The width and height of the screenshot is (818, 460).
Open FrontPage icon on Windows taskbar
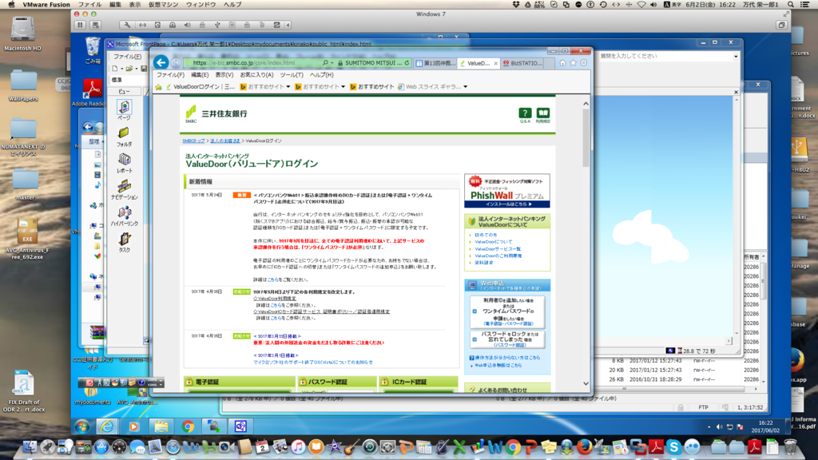tap(240, 426)
